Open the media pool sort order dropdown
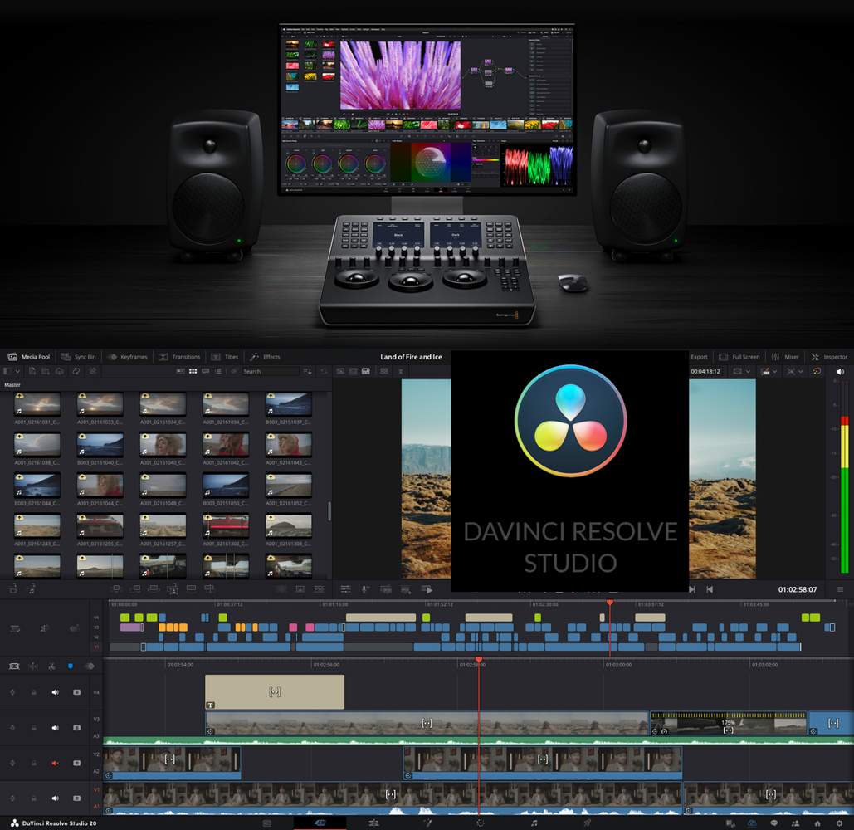The image size is (854, 830). (308, 372)
